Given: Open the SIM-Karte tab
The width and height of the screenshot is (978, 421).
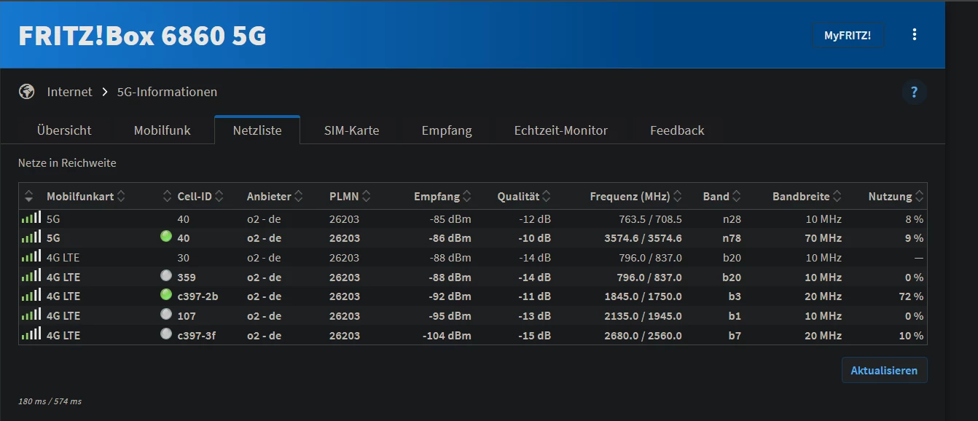Looking at the screenshot, I should 351,130.
